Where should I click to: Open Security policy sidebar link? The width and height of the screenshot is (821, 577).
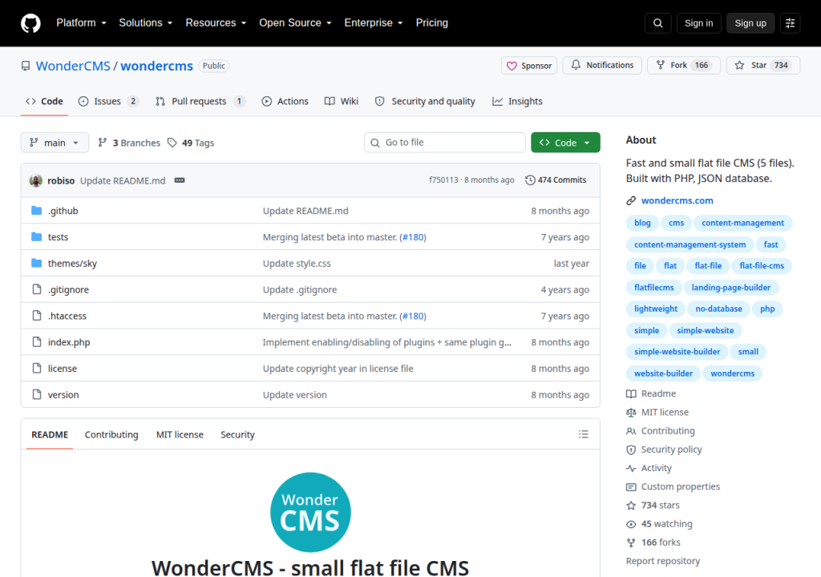[665, 450]
